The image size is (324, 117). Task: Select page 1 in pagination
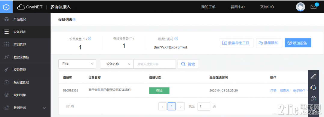pos(172,106)
